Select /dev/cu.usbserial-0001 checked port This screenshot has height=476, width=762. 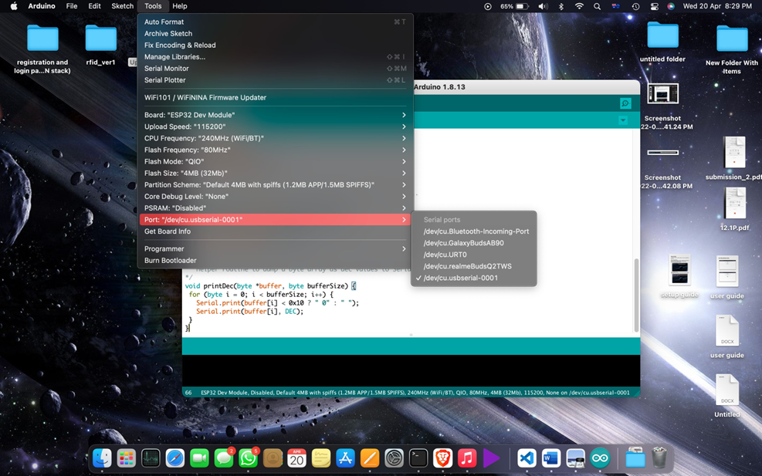474,278
